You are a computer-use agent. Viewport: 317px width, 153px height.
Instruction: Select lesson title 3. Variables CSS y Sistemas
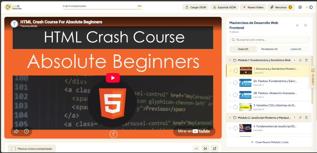tap(275, 105)
